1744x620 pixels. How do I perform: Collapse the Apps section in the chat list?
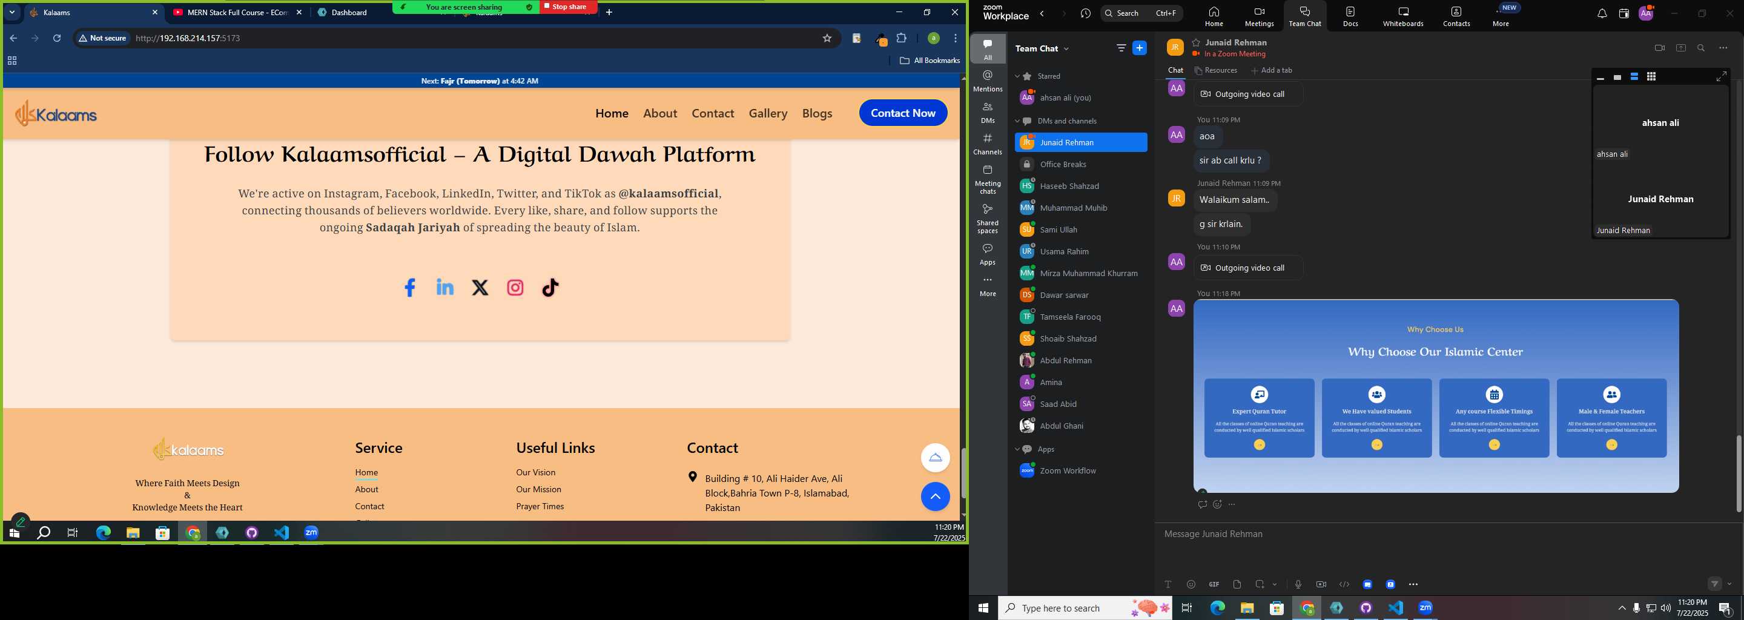tap(1017, 449)
